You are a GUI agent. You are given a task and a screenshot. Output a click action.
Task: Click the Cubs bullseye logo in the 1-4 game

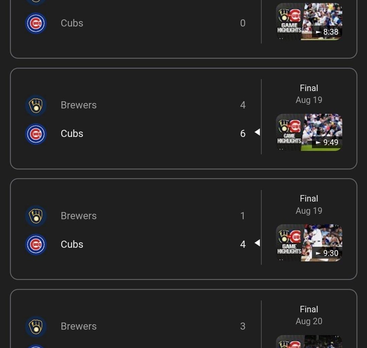pyautogui.click(x=36, y=244)
